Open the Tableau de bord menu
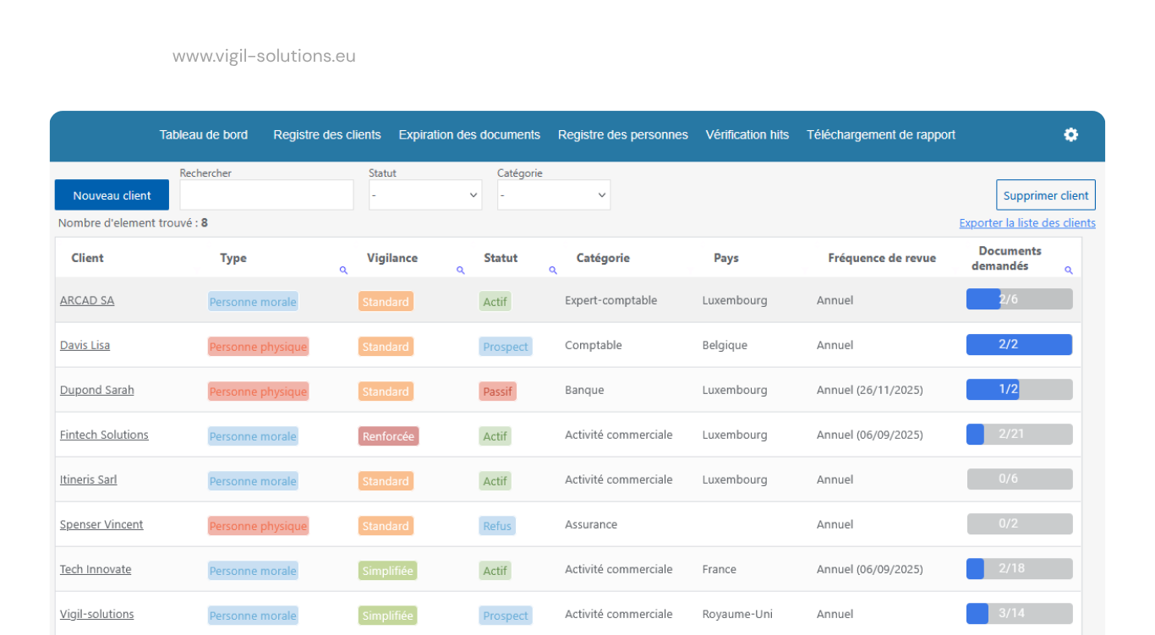The width and height of the screenshot is (1155, 635). tap(204, 134)
